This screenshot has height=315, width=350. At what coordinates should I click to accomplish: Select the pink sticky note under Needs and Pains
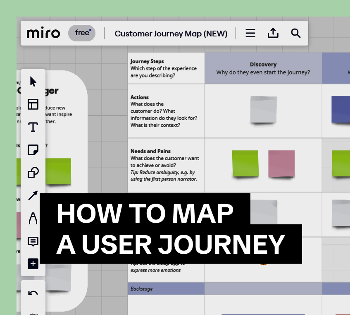point(281,164)
